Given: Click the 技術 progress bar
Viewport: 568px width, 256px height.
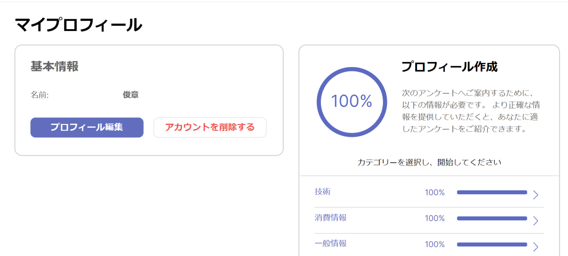Looking at the screenshot, I should click(x=492, y=192).
